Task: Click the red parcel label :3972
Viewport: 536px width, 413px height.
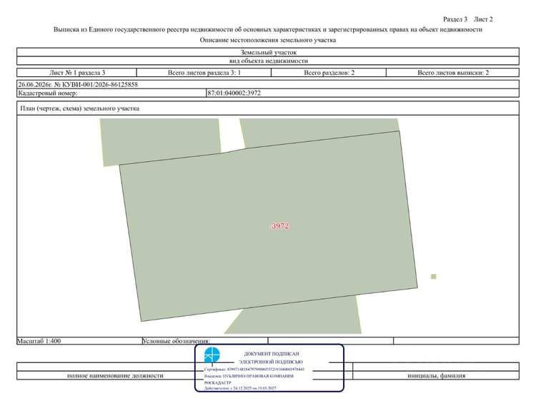Action: (279, 226)
